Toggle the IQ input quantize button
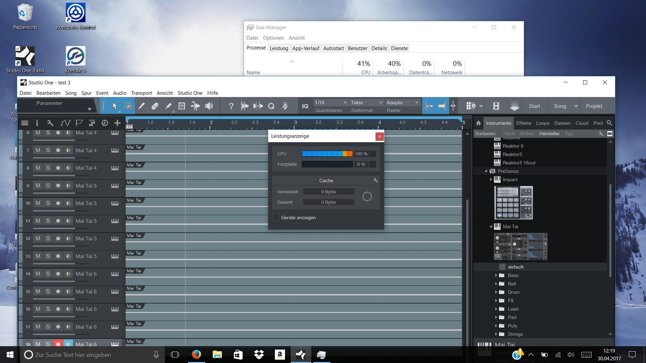This screenshot has width=646, height=363. pos(305,106)
